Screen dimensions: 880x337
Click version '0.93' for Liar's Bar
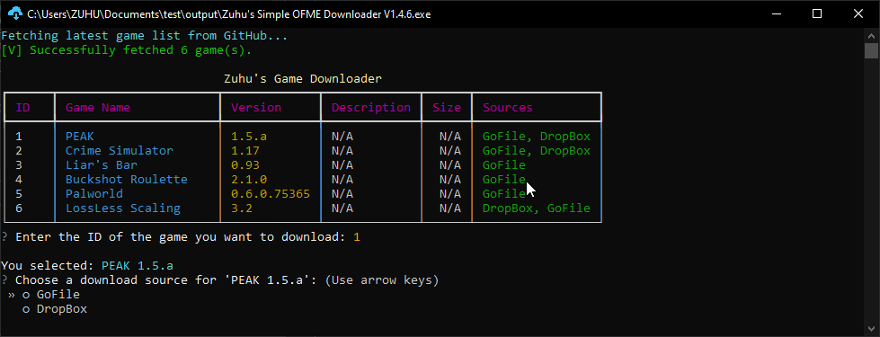(x=245, y=165)
